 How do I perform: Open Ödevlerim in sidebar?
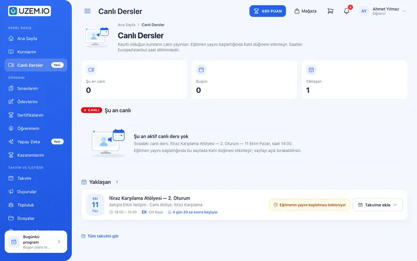pyautogui.click(x=36, y=101)
